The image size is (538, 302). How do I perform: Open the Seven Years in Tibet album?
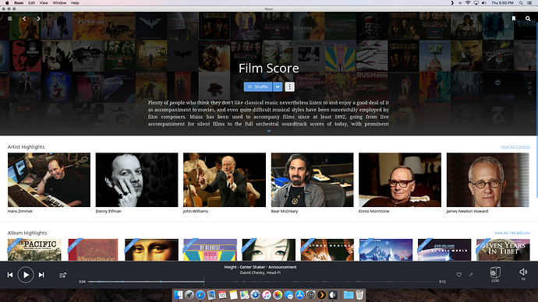point(503,250)
